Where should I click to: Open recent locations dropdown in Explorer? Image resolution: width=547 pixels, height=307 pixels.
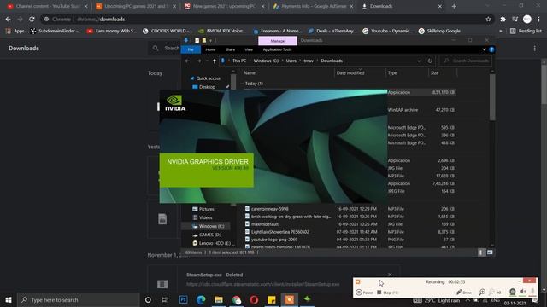[x=207, y=61]
